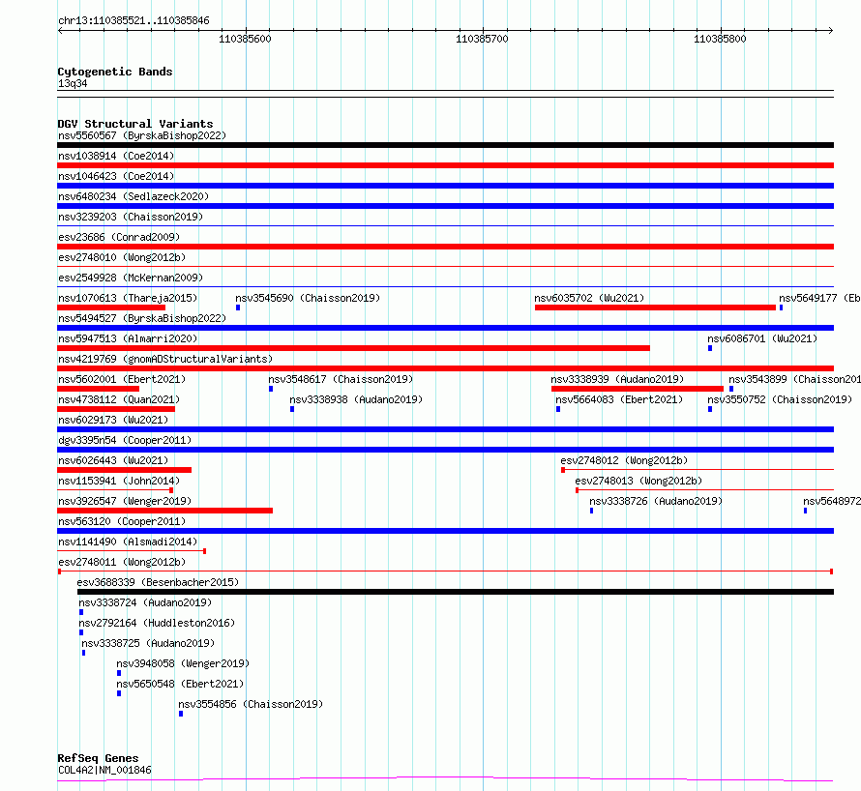
Task: Click the 110385600 ruler tick label
Action: tap(245, 39)
